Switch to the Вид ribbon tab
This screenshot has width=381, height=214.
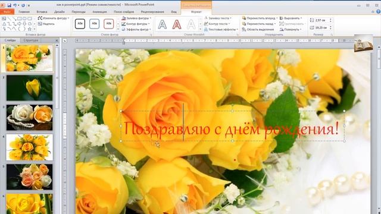click(x=174, y=12)
